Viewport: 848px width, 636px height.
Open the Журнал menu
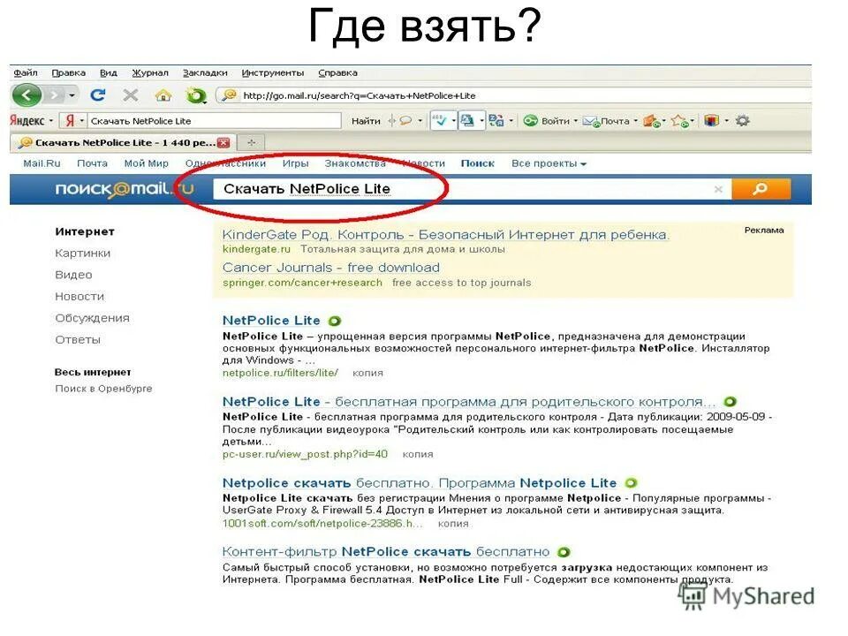150,72
